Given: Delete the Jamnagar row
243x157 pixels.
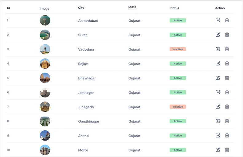Looking at the screenshot, I should pyautogui.click(x=227, y=92).
